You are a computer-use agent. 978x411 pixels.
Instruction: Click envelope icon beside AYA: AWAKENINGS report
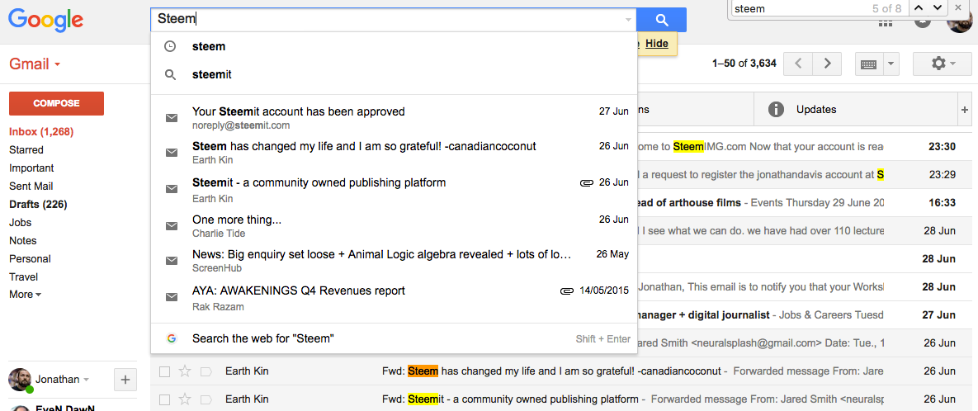tap(172, 297)
